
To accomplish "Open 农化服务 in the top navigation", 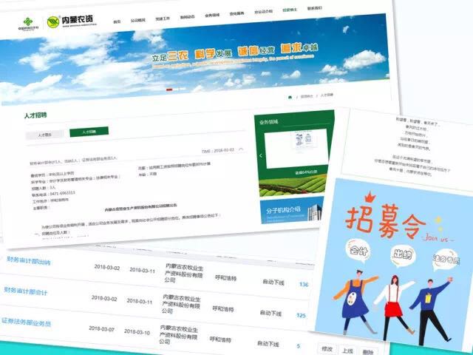I will tap(236, 13).
